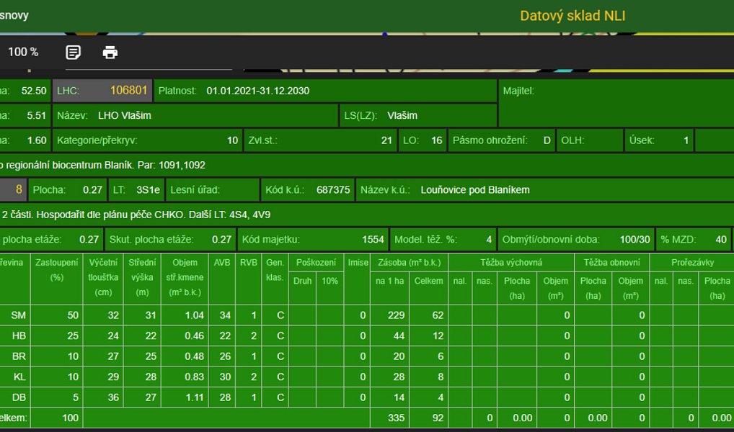Open the Datový sklad NLI header title

(x=572, y=15)
